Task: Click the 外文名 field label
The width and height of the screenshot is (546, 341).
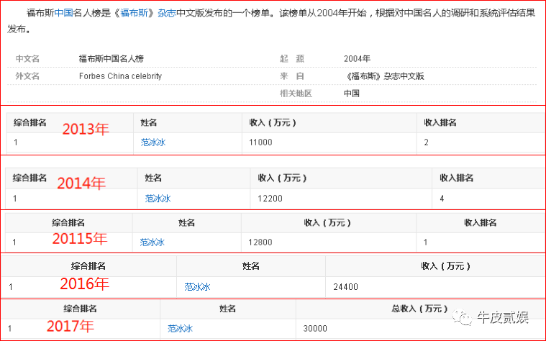Action: tap(27, 76)
